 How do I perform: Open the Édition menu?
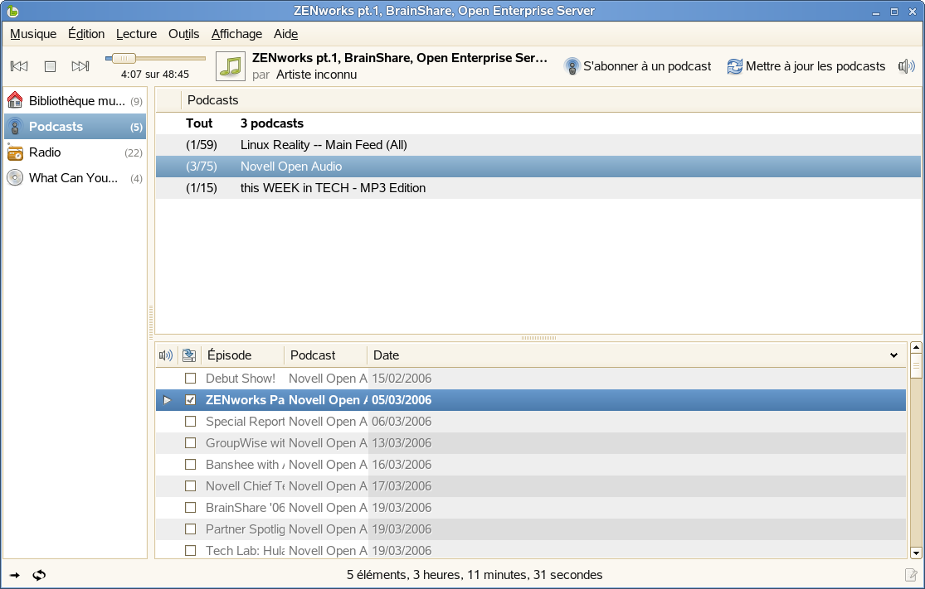tap(86, 34)
